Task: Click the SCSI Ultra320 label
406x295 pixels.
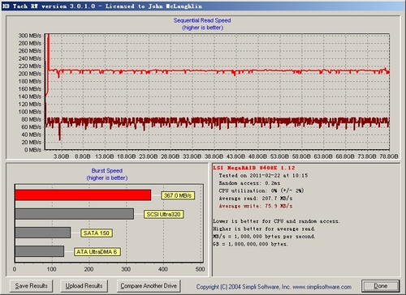Action: click(163, 214)
